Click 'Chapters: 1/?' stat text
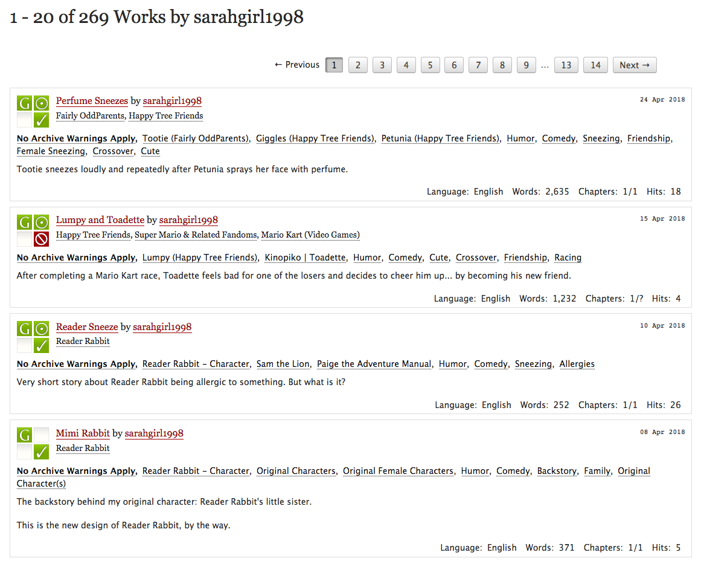This screenshot has width=701, height=561. [x=614, y=299]
